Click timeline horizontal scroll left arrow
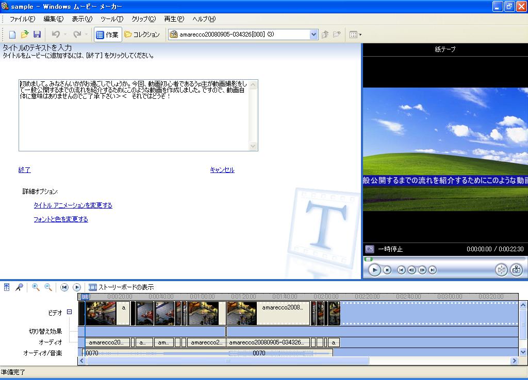Viewport: 528px width, 380px height. coord(82,361)
